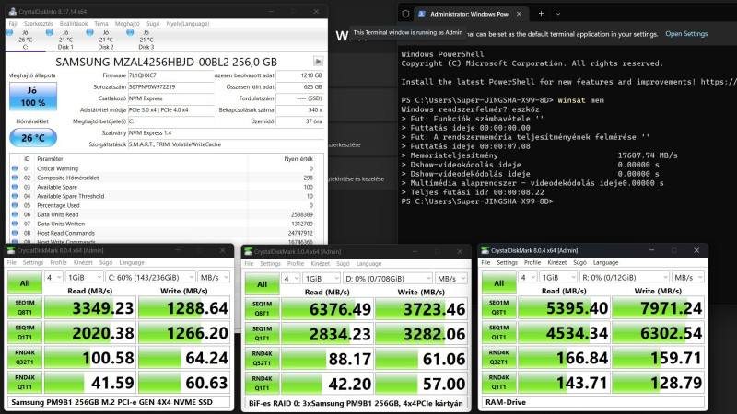The height and width of the screenshot is (414, 737).
Task: Open drive dropdown showing C: 60% (143/236GiB)
Action: [150, 278]
